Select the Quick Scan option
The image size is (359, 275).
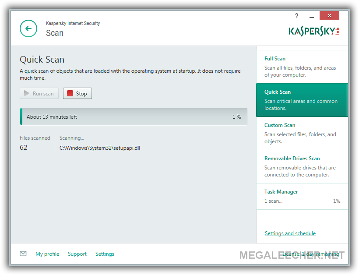coord(302,100)
